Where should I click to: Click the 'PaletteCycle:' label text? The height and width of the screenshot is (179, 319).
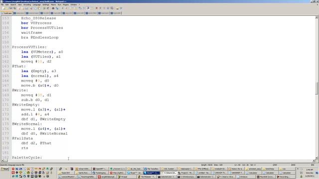tap(27, 158)
